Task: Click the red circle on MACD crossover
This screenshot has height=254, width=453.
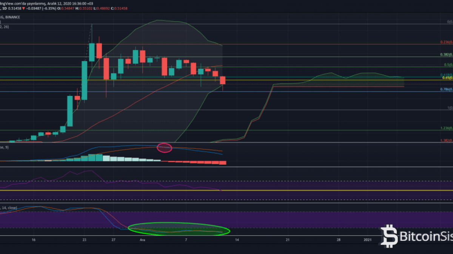Action: tap(164, 148)
